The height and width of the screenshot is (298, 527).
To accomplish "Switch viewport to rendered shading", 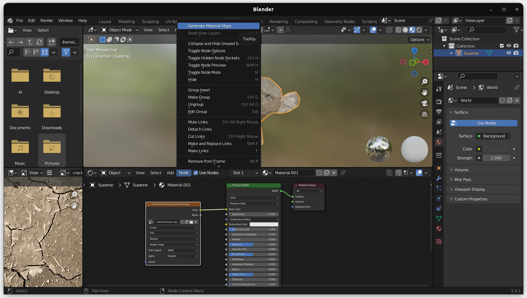I will (x=419, y=30).
